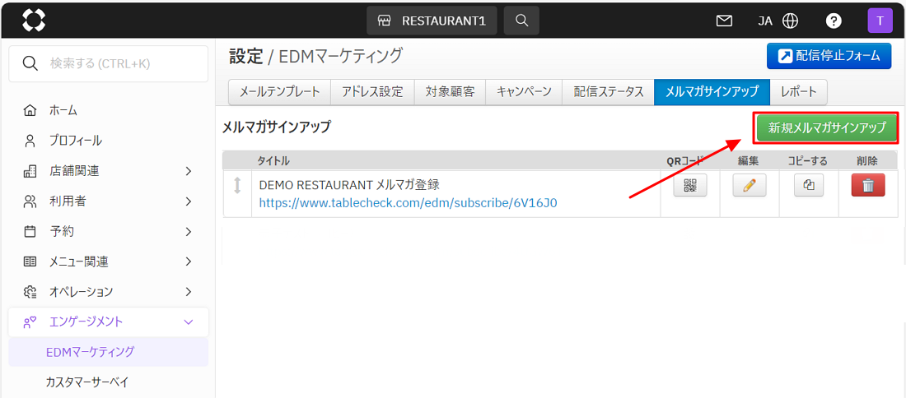Open the RESTAURANT1 store selector

tap(432, 21)
